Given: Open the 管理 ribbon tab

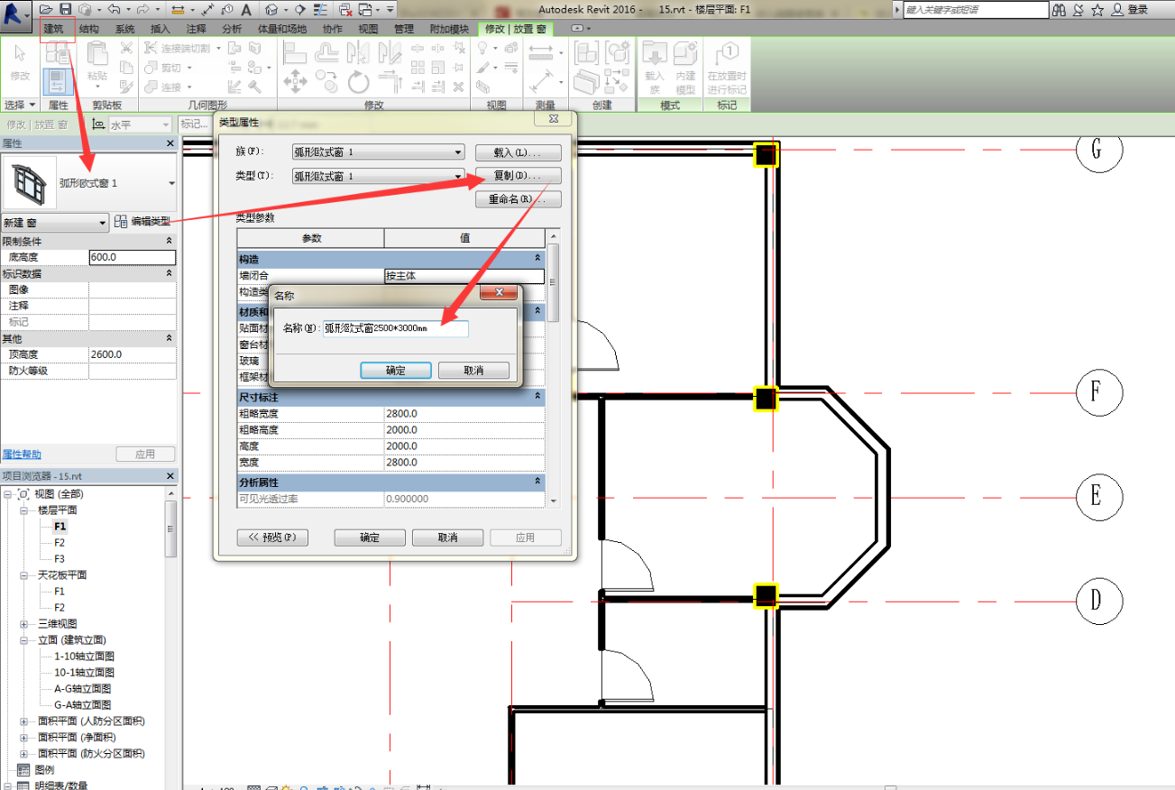Looking at the screenshot, I should coord(404,29).
